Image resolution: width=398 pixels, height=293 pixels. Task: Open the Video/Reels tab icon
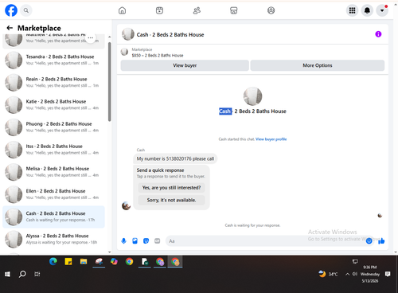point(159,10)
